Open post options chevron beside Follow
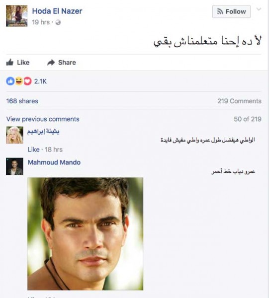269x298 pixels. pyautogui.click(x=259, y=9)
